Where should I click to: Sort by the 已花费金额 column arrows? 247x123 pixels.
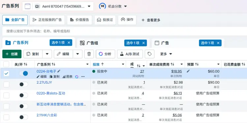click(243, 64)
